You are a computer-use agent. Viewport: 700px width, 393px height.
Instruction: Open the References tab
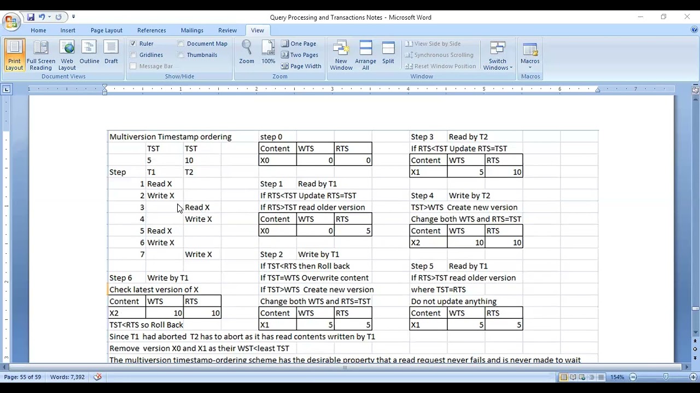tap(151, 31)
